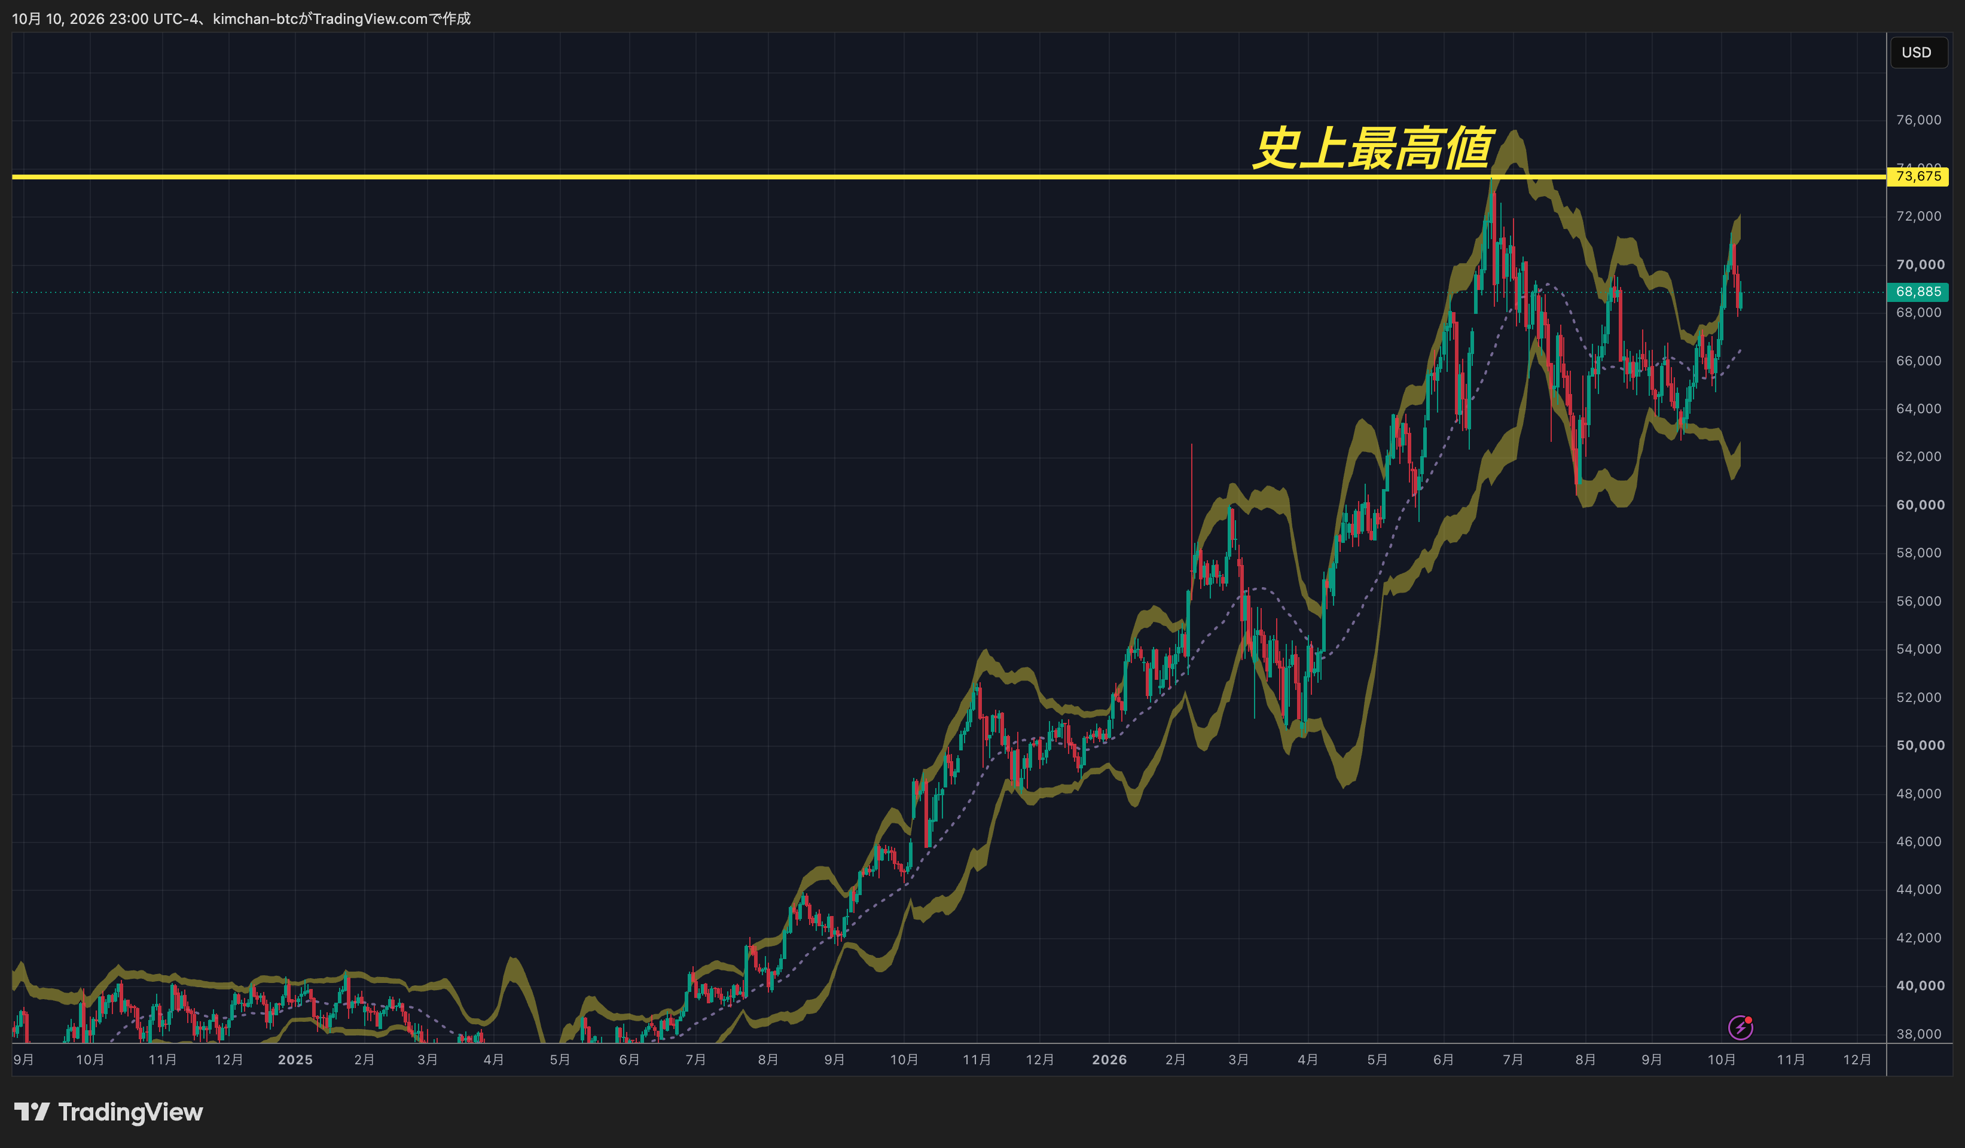Click the 46,000 price axis label
The width and height of the screenshot is (1965, 1148).
pos(1918,841)
